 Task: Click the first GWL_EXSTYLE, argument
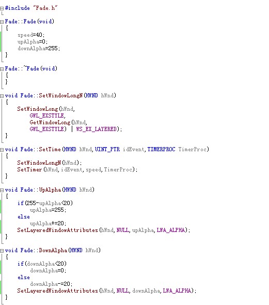pos(48,115)
